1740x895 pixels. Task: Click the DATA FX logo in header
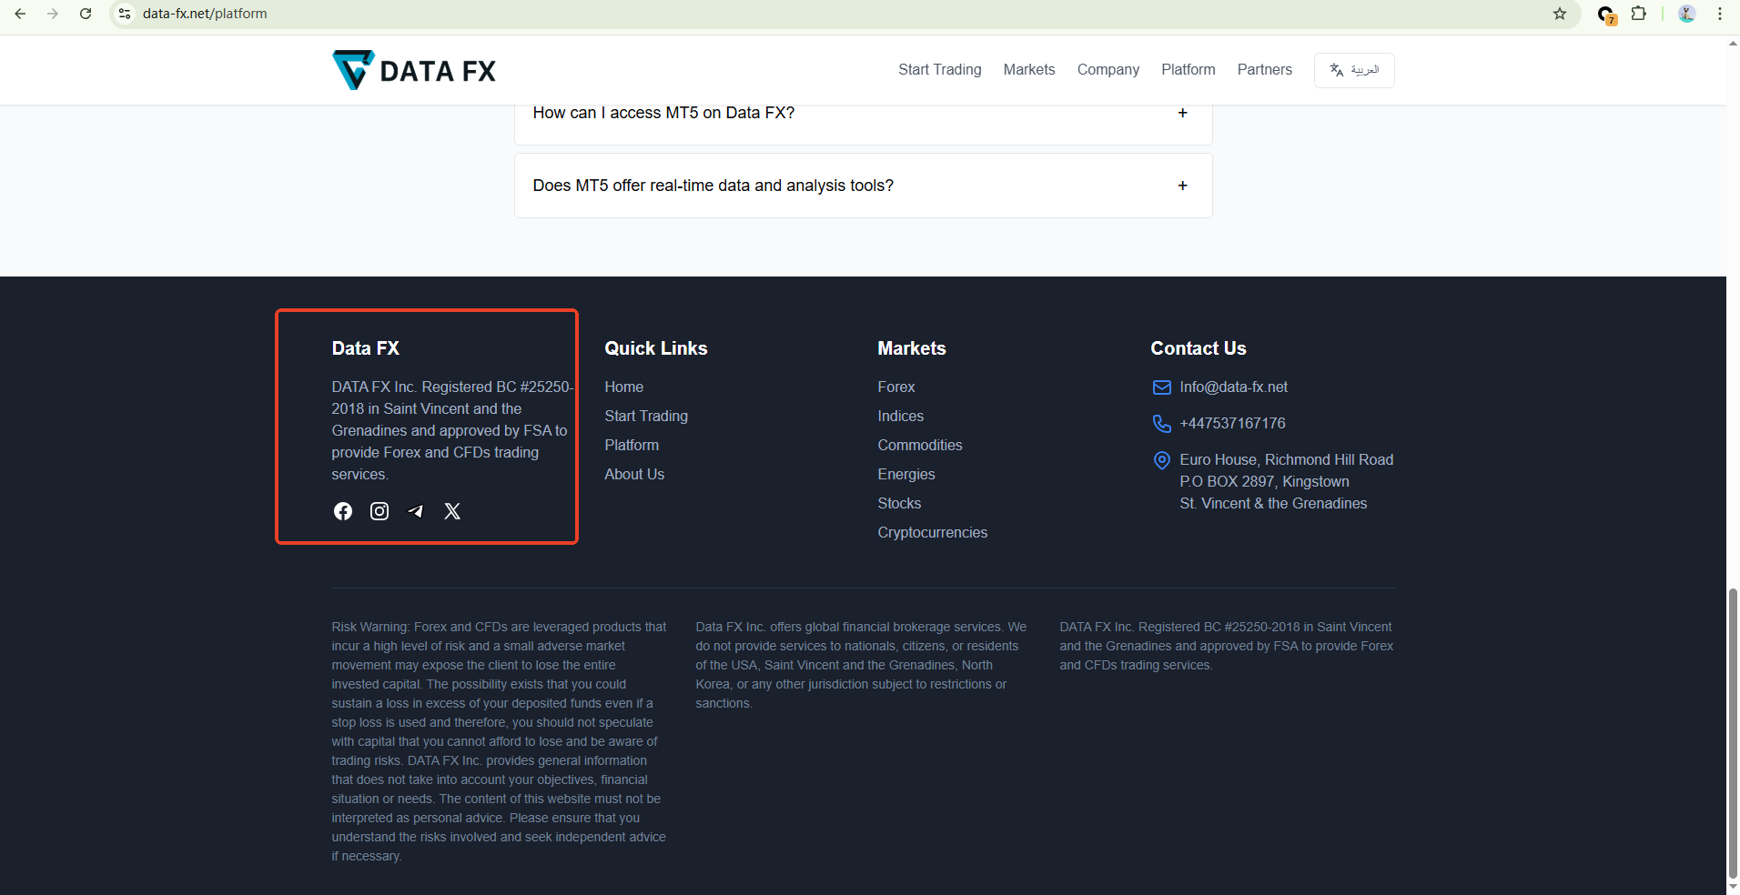coord(414,70)
